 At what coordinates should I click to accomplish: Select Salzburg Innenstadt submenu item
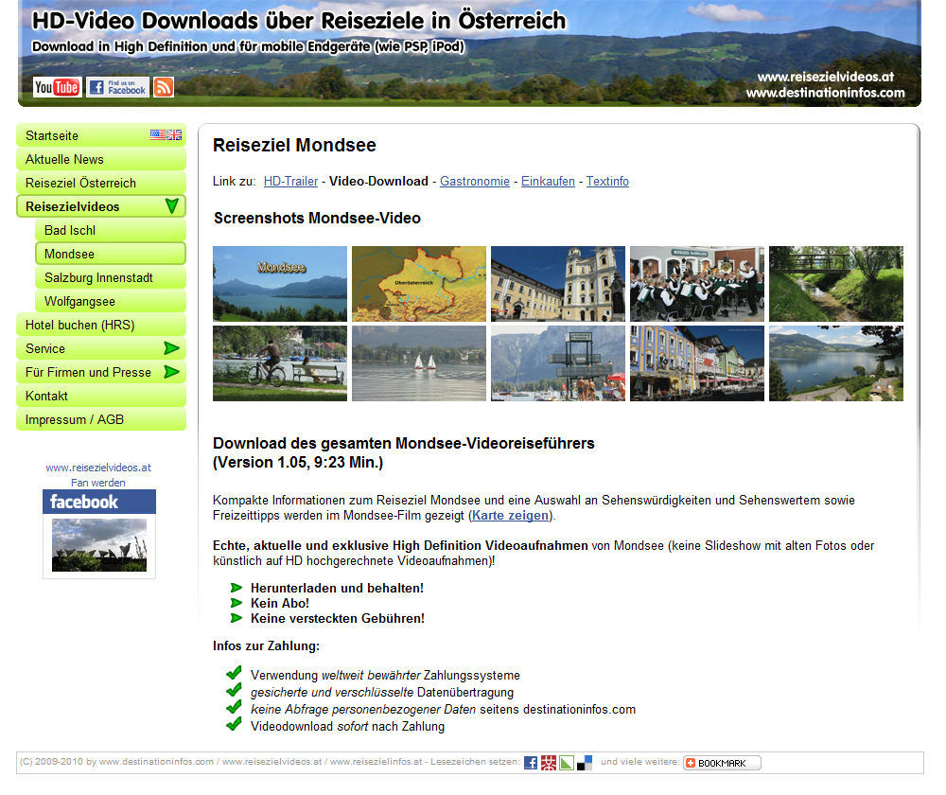coord(98,277)
